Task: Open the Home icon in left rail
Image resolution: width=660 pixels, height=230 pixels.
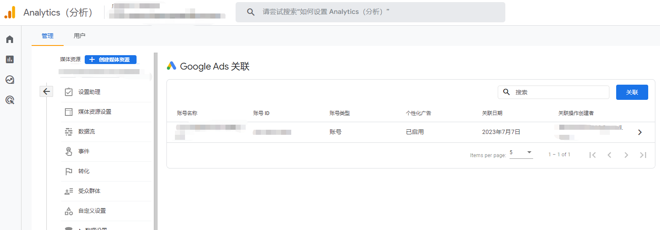Action: pyautogui.click(x=10, y=39)
